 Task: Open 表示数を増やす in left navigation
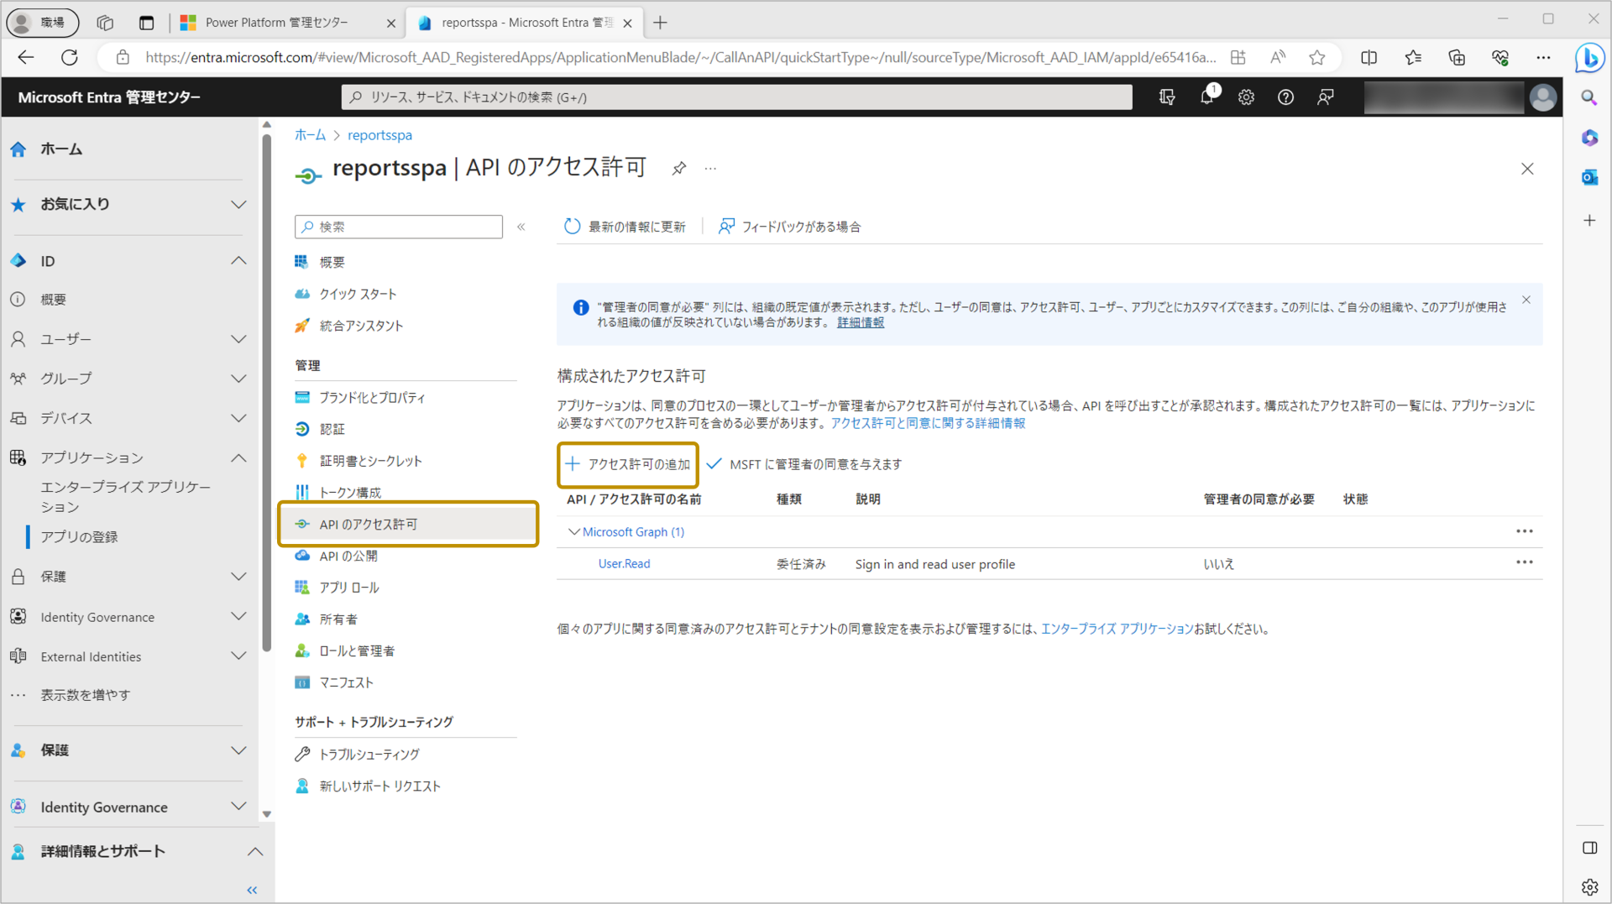86,695
